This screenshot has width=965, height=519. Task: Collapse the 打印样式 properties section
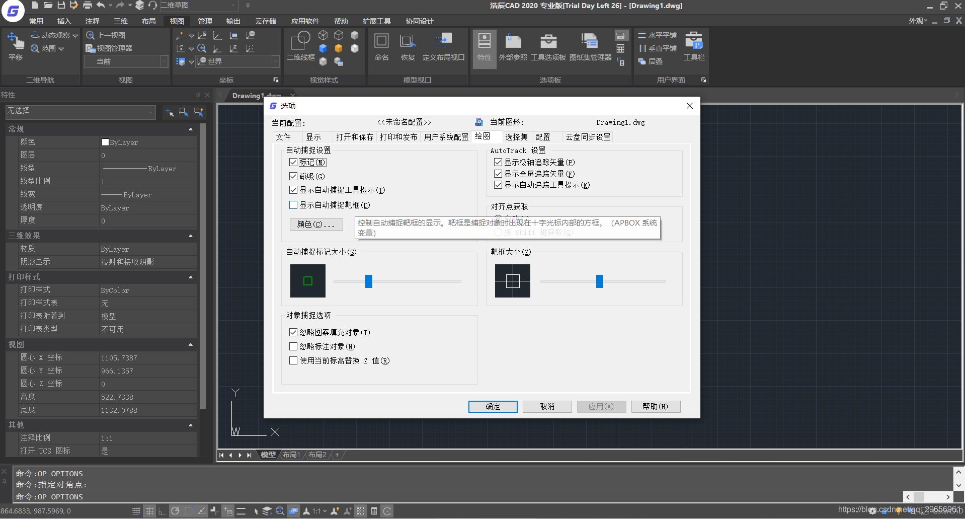click(x=191, y=277)
